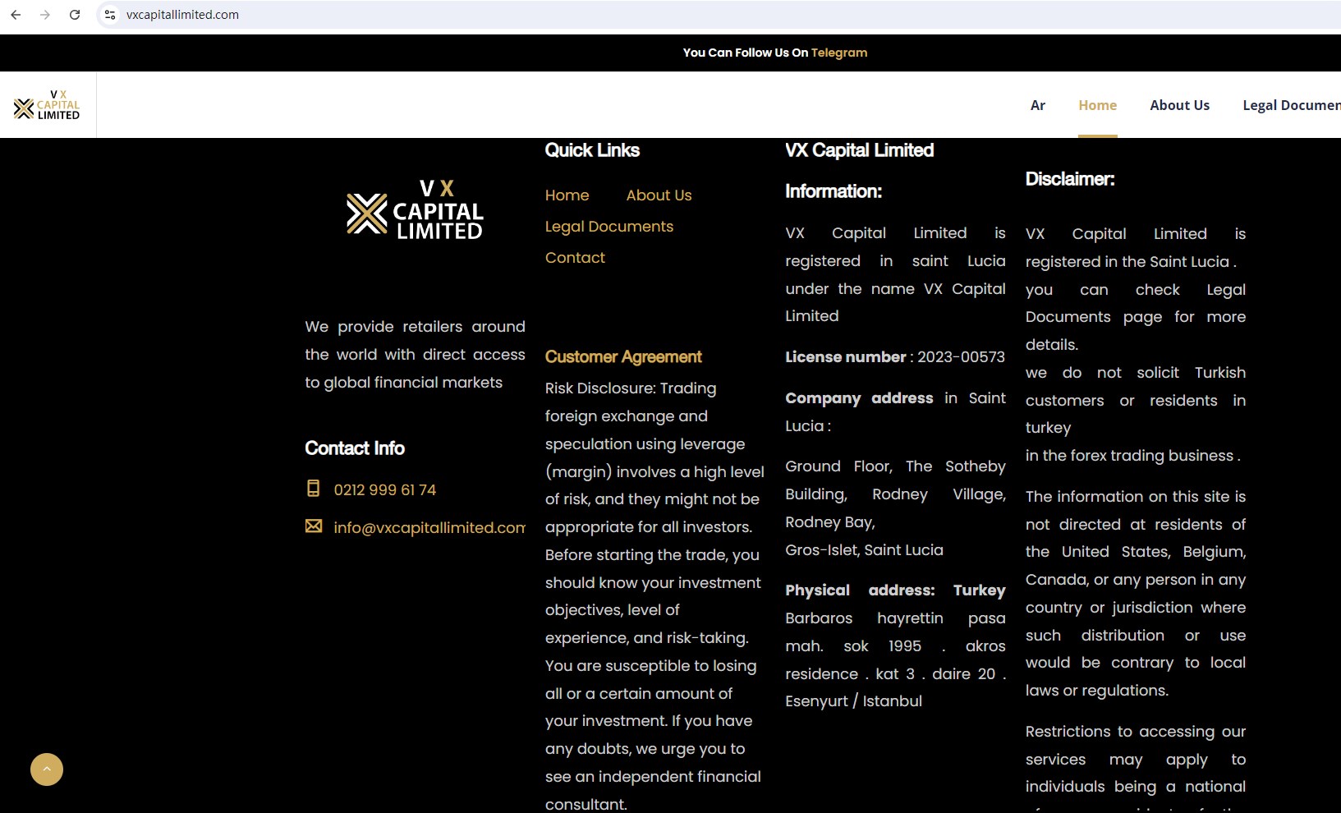This screenshot has width=1341, height=813.
Task: Open the Telegram link in top banner
Action: tap(839, 53)
